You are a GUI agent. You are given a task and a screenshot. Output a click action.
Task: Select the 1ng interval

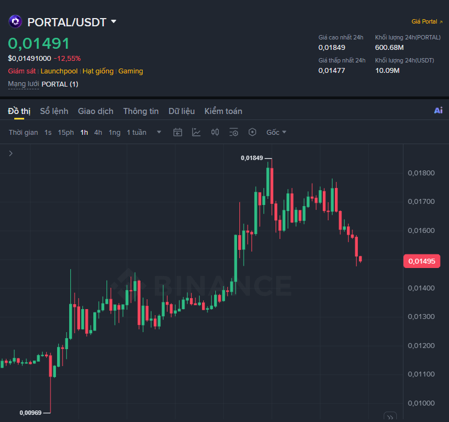pos(115,133)
